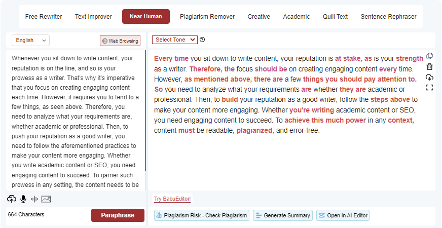The image size is (442, 228).
Task: Click the upload file cloud icon
Action: [x=12, y=199]
